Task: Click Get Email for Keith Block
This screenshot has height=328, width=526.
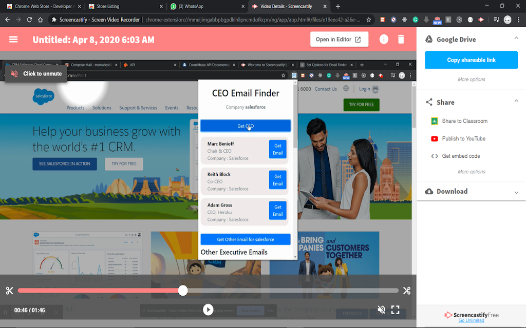Action: 278,180
